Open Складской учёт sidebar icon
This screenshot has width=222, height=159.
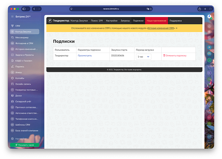pyautogui.click(x=12, y=102)
